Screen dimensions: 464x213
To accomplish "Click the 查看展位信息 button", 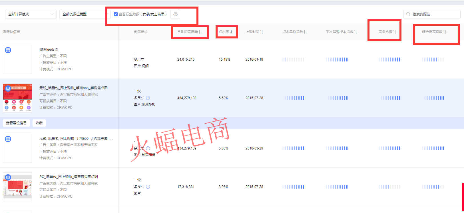I will click(x=16, y=123).
